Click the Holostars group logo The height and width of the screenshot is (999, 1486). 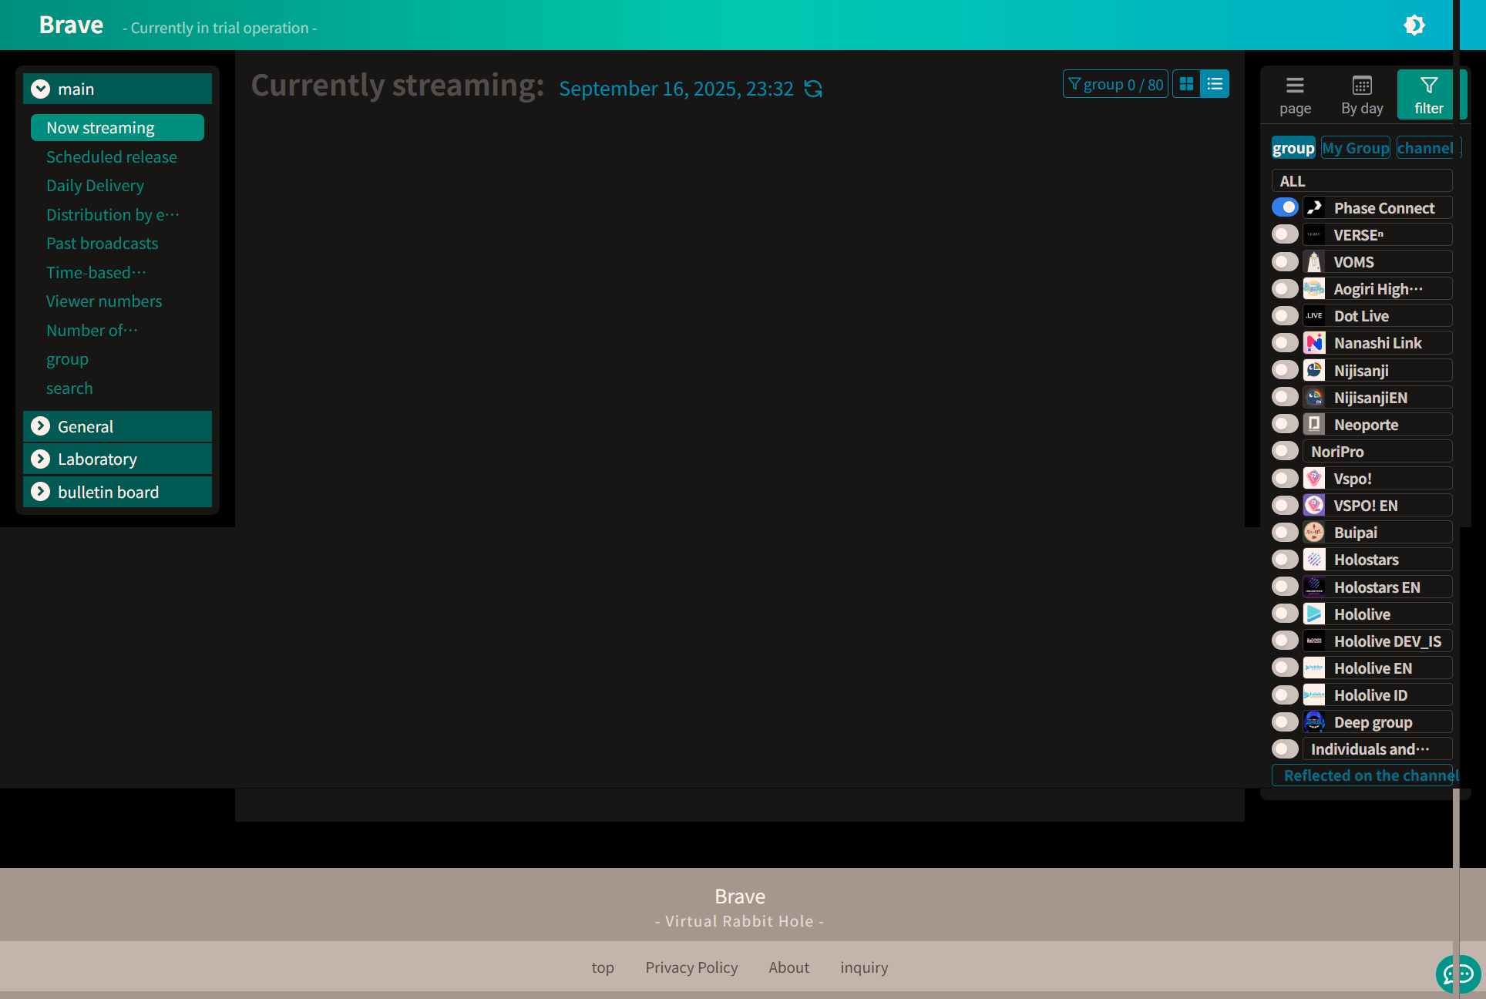tap(1314, 560)
